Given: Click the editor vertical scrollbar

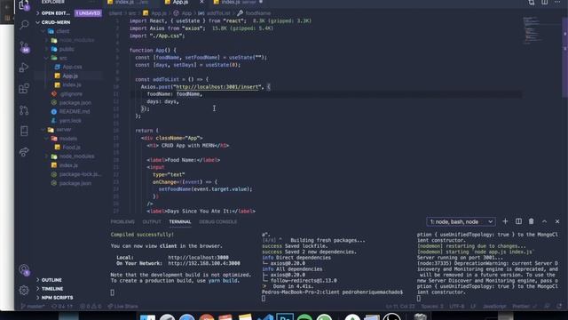Looking at the screenshot, I should click(x=565, y=58).
